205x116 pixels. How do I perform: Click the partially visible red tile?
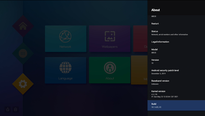[140, 39]
